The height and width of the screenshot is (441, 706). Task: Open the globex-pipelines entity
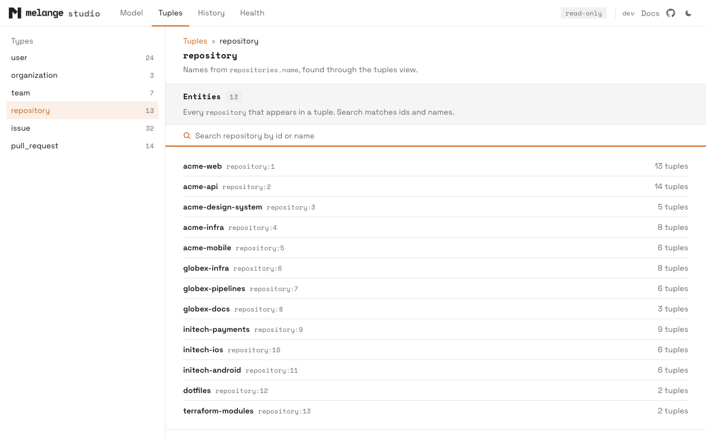(436, 288)
